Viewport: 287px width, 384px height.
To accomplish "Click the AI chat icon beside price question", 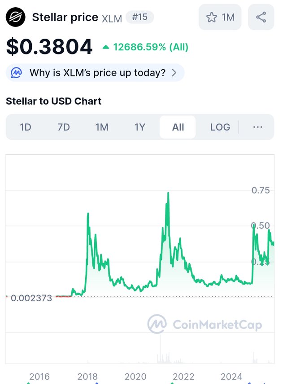I will (17, 73).
